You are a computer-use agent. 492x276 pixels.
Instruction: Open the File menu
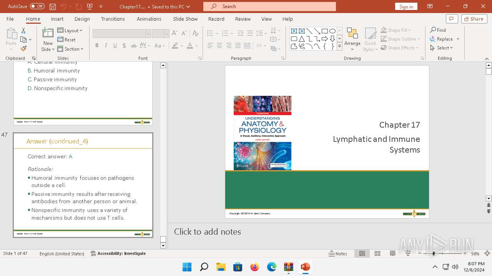pyautogui.click(x=10, y=19)
